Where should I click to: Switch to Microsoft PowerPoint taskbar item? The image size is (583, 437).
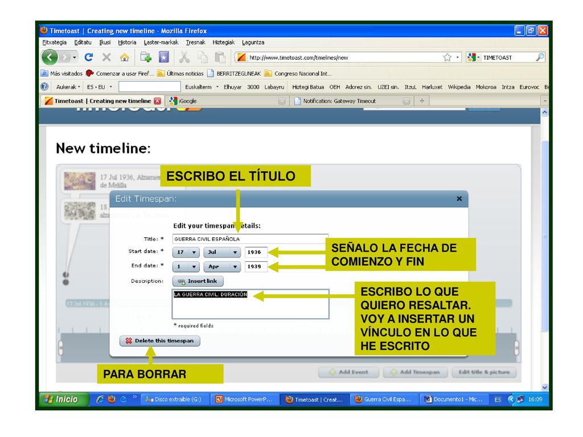[x=244, y=399]
